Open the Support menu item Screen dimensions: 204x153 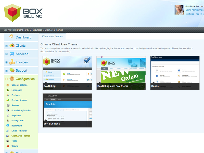[x=21, y=71]
